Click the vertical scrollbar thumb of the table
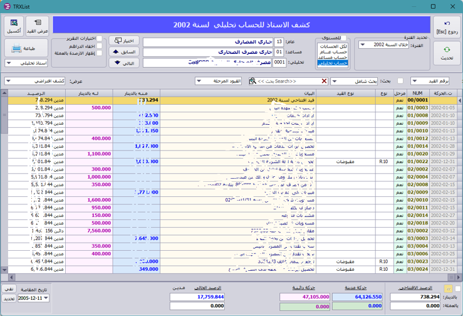 (4, 115)
